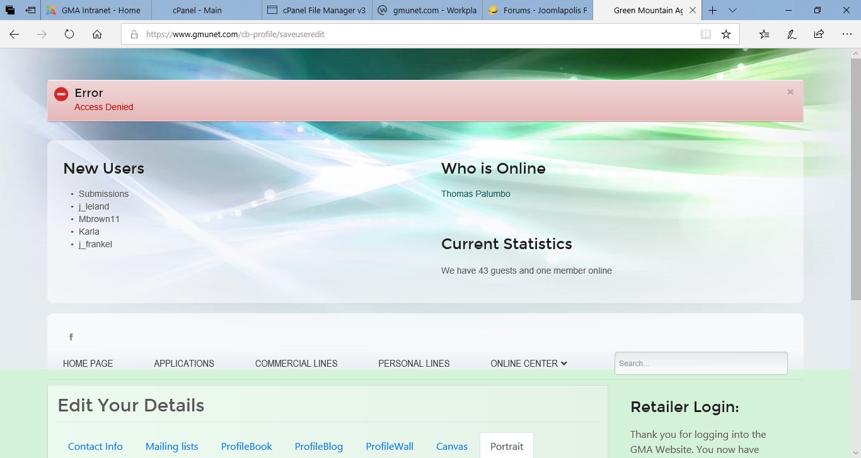Open the Contact Info profile tab
Screen dimensions: 861x458
(95, 446)
